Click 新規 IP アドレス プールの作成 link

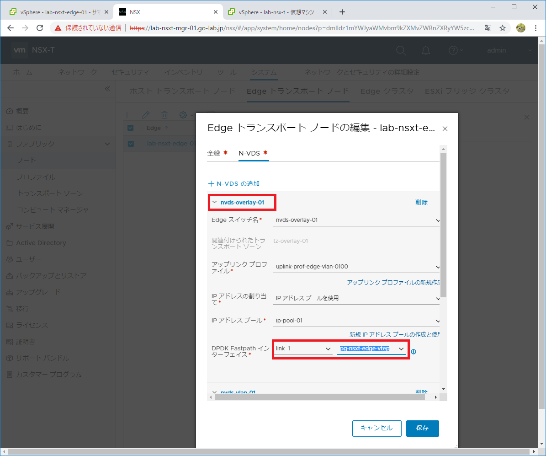coord(394,335)
